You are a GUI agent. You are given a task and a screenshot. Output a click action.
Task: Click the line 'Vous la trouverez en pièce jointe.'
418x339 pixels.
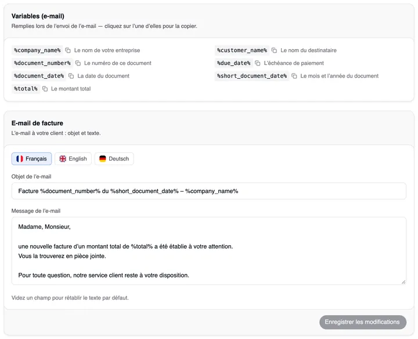click(x=62, y=256)
